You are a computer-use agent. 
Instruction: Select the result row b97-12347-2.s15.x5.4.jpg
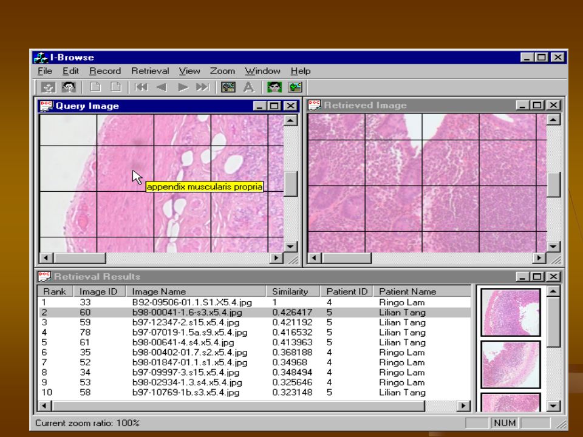(x=254, y=322)
